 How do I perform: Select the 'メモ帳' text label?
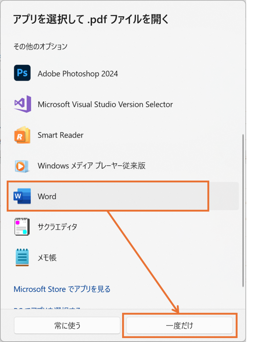[47, 258]
